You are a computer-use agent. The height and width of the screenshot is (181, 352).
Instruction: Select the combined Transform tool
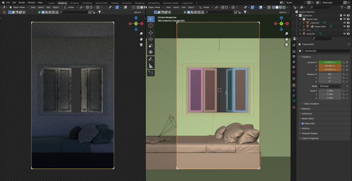pos(151,52)
